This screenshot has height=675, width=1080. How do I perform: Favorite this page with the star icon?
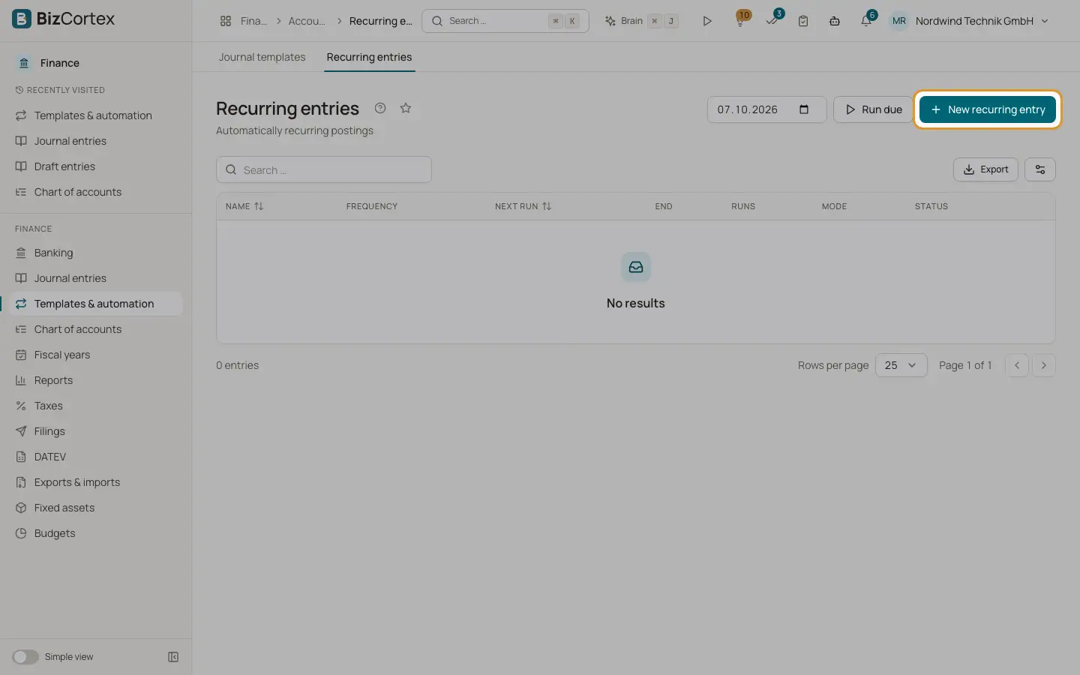(406, 108)
